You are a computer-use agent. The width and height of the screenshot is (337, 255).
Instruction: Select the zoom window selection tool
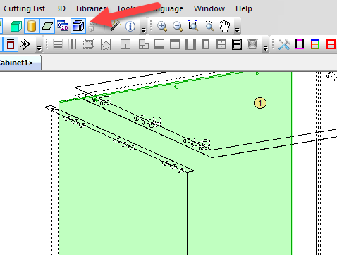209,26
